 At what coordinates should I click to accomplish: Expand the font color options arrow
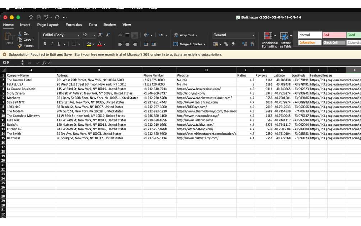(105, 44)
